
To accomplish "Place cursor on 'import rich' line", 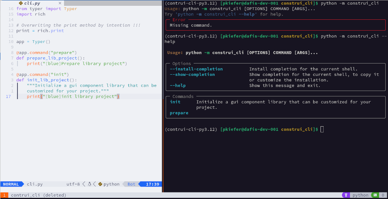I will pyautogui.click(x=31, y=14).
